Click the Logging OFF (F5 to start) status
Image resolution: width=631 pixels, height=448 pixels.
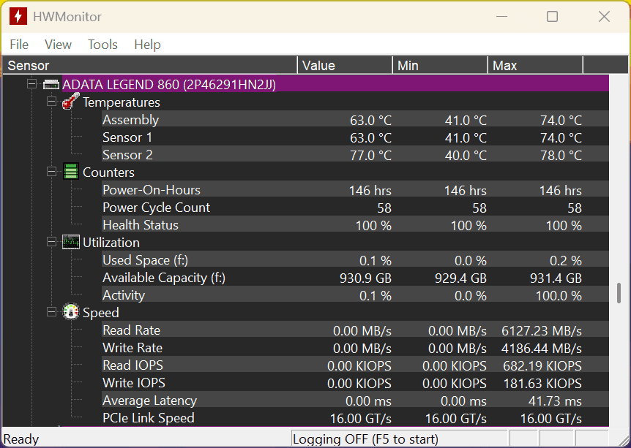[365, 438]
